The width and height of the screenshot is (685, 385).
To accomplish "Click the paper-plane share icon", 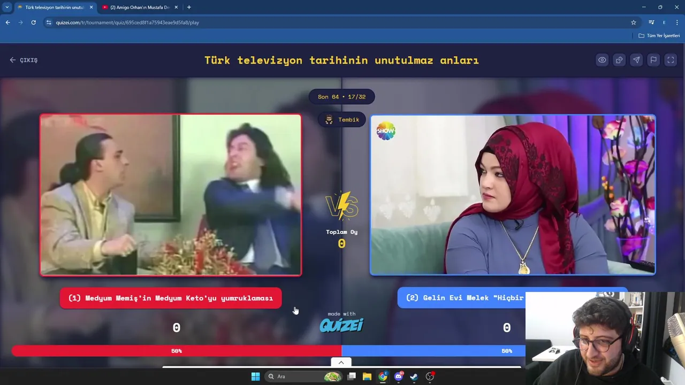I will click(636, 60).
